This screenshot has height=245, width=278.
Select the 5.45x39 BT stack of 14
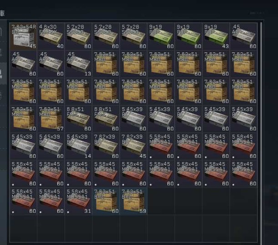pos(79,146)
